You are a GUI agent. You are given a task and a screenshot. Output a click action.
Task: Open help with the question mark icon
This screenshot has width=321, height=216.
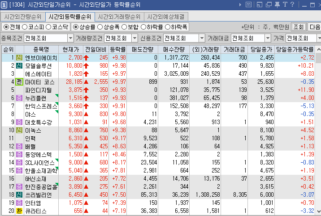292,4
